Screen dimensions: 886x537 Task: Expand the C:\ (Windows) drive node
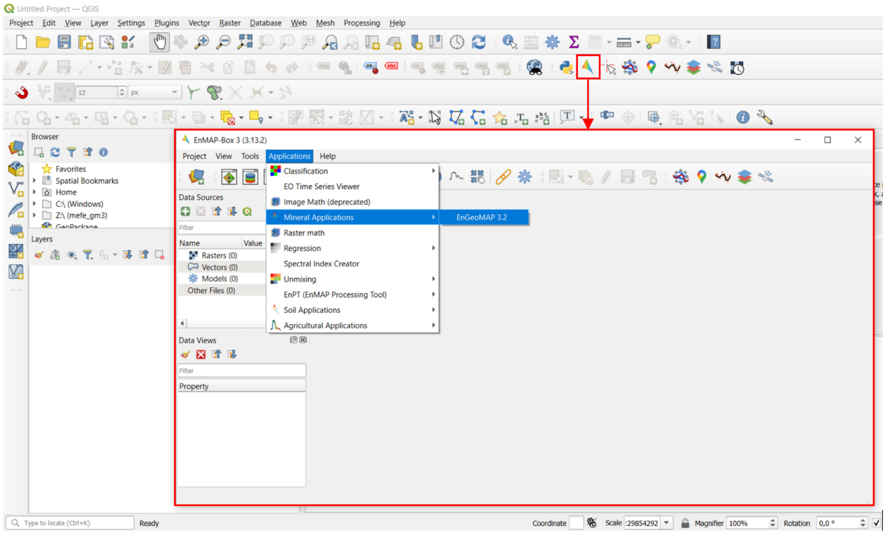(x=35, y=204)
